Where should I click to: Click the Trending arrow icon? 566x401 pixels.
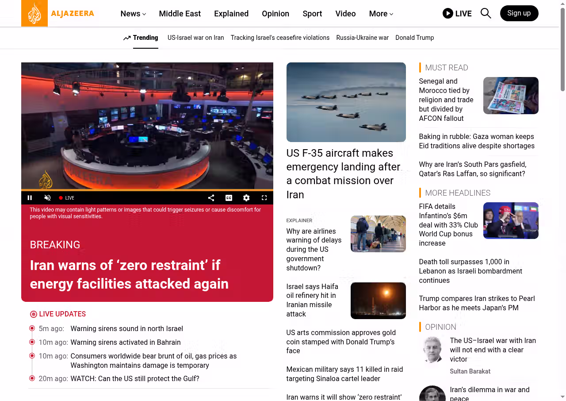coord(127,38)
